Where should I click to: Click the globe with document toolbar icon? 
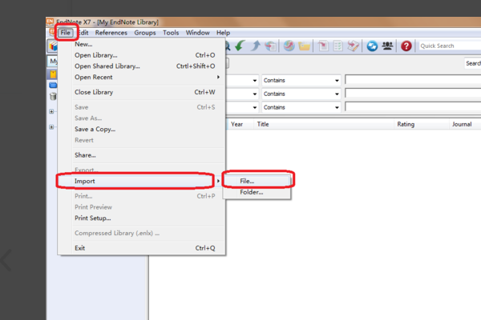(271, 46)
